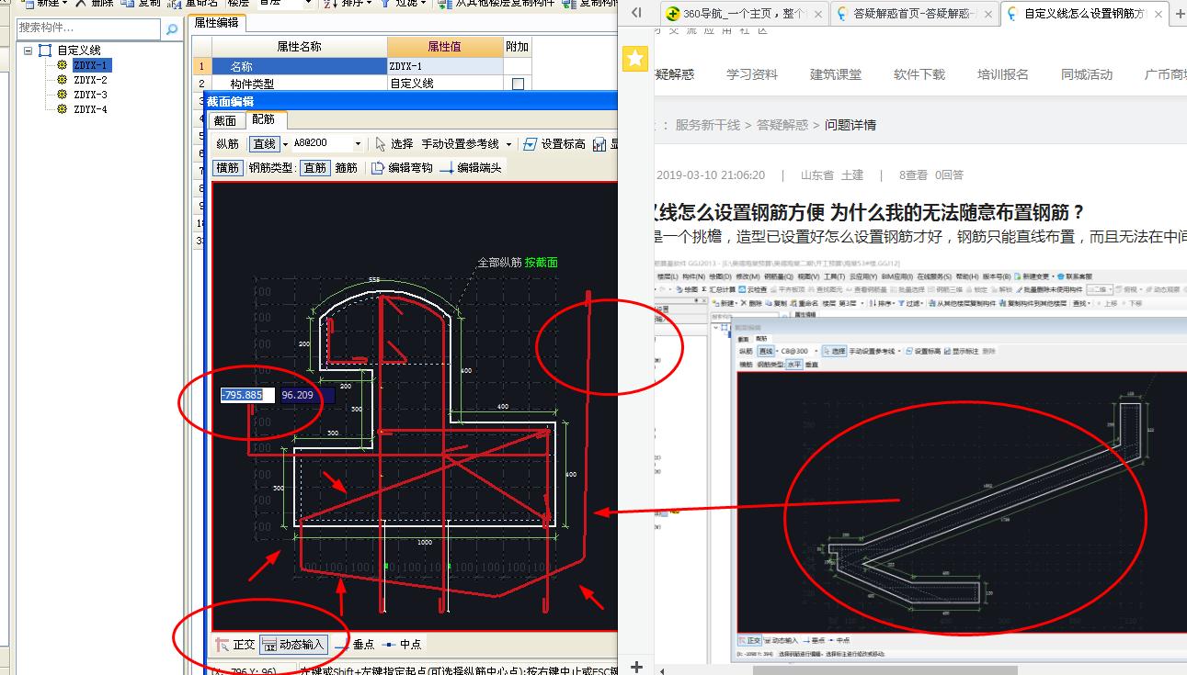Click the ZDYX-1 property value cell
The image size is (1187, 675).
coord(445,66)
